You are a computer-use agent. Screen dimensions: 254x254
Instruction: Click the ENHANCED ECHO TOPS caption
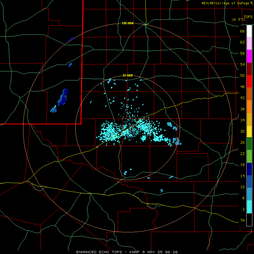click(100, 252)
